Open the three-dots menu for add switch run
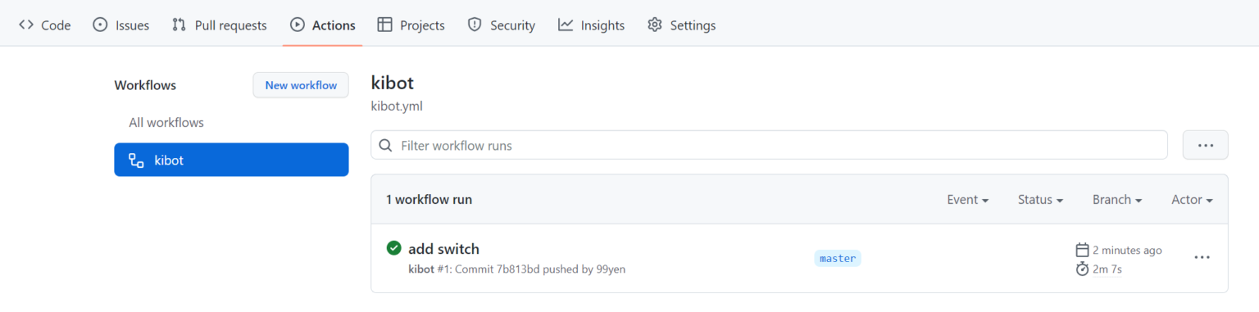 tap(1202, 257)
